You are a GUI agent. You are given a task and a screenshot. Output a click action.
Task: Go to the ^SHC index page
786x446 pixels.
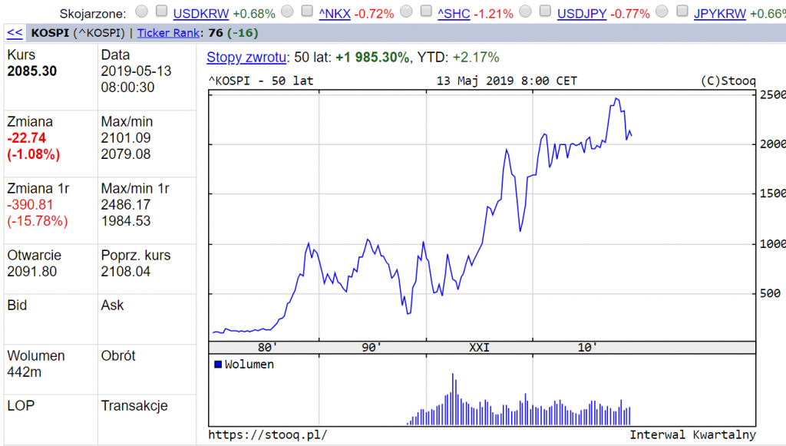click(453, 13)
